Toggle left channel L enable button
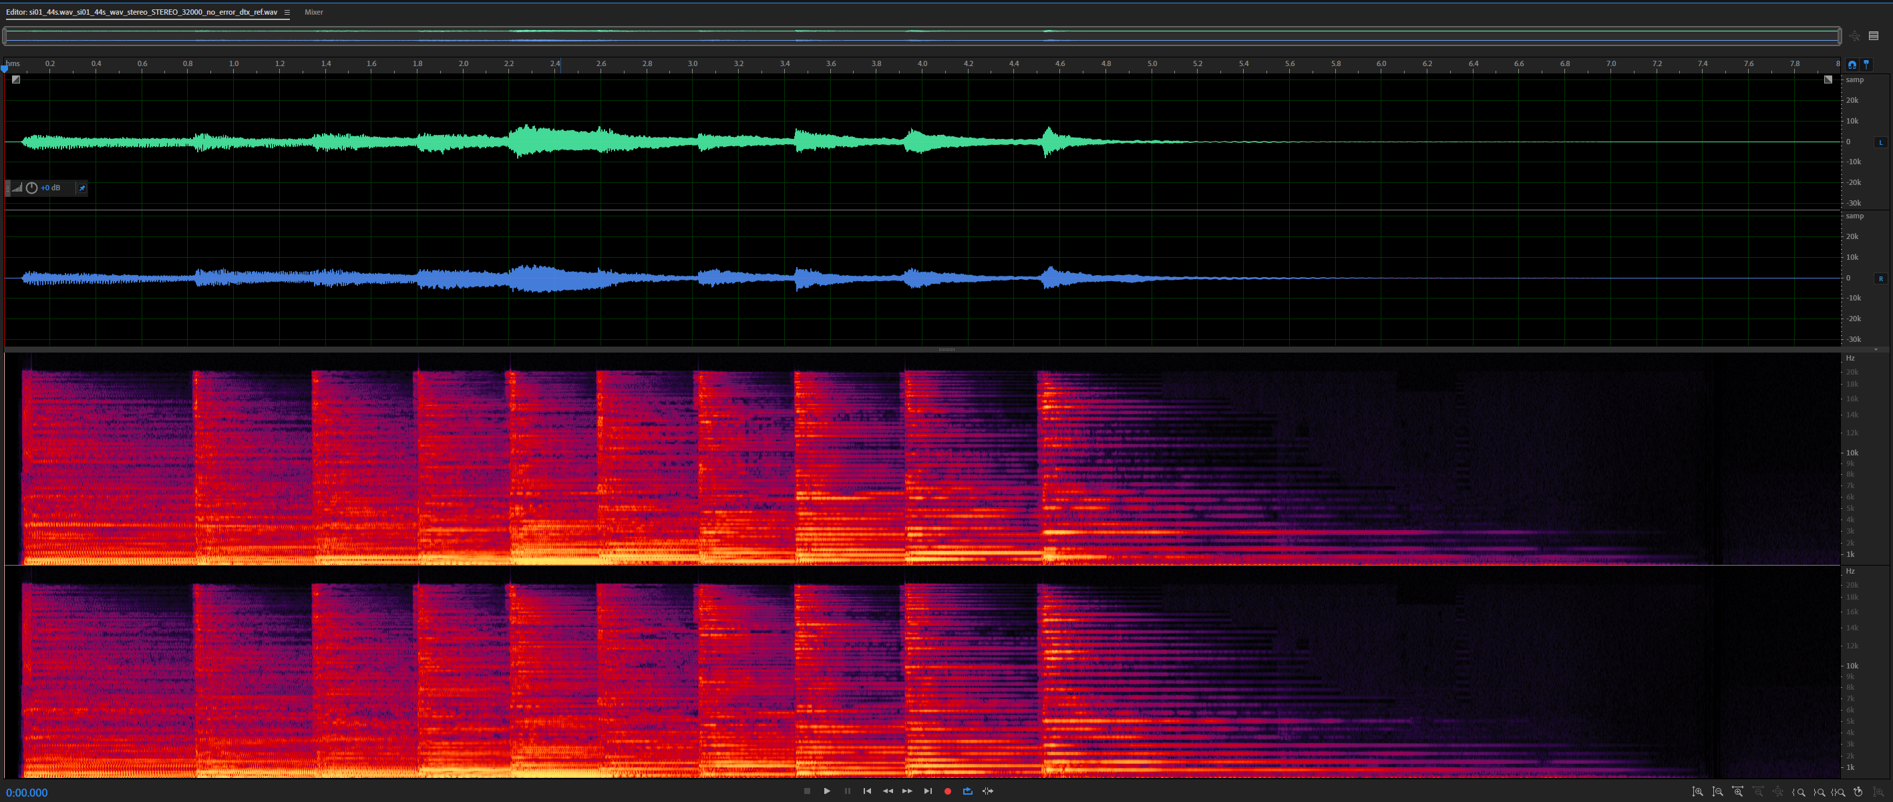This screenshot has width=1893, height=802. click(x=1880, y=142)
